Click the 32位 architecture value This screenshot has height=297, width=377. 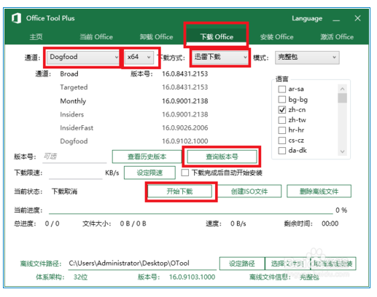coord(80,277)
